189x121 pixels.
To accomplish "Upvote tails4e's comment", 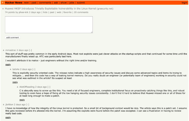I will point(10,69).
